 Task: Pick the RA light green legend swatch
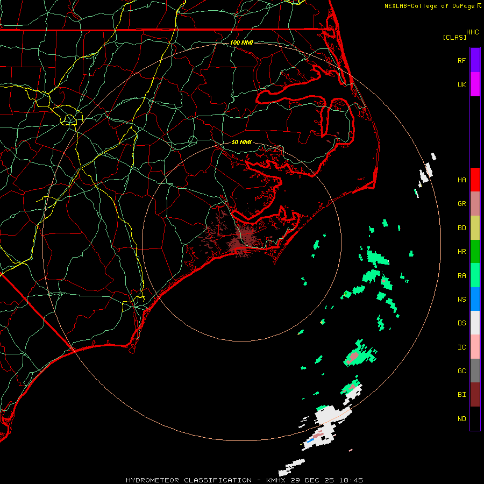(475, 275)
